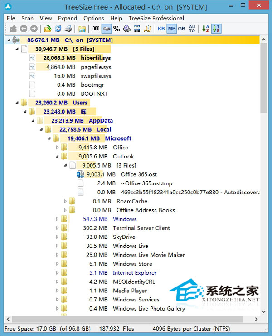Click the Home toolbar icon
This screenshot has width=272, height=336.
pyautogui.click(x=13, y=29)
